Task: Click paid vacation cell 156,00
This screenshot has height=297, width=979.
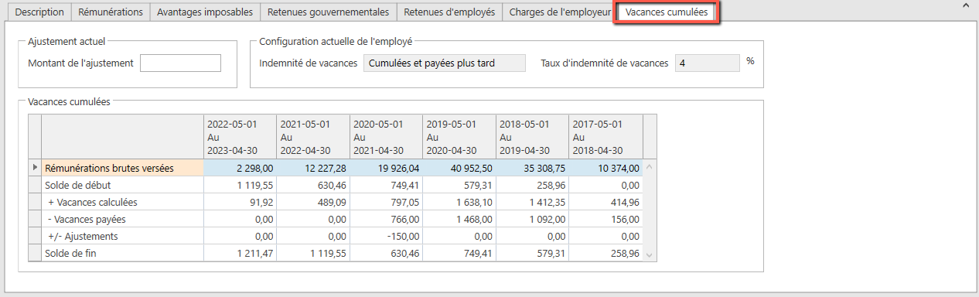Action: 605,219
